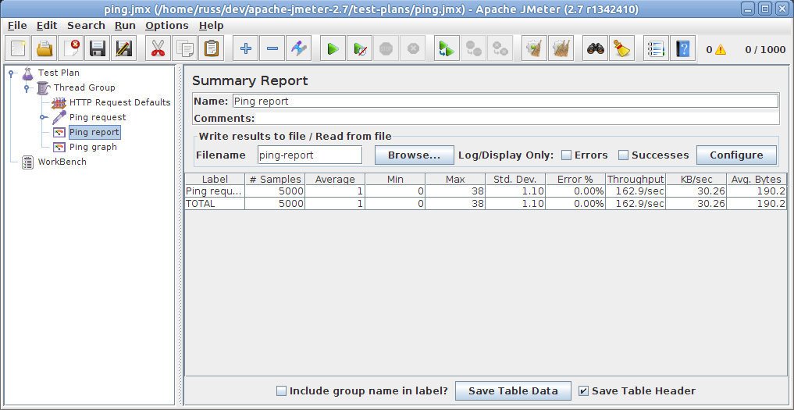This screenshot has width=794, height=410.
Task: Collapse the Test Plan tree node
Action: (11, 73)
